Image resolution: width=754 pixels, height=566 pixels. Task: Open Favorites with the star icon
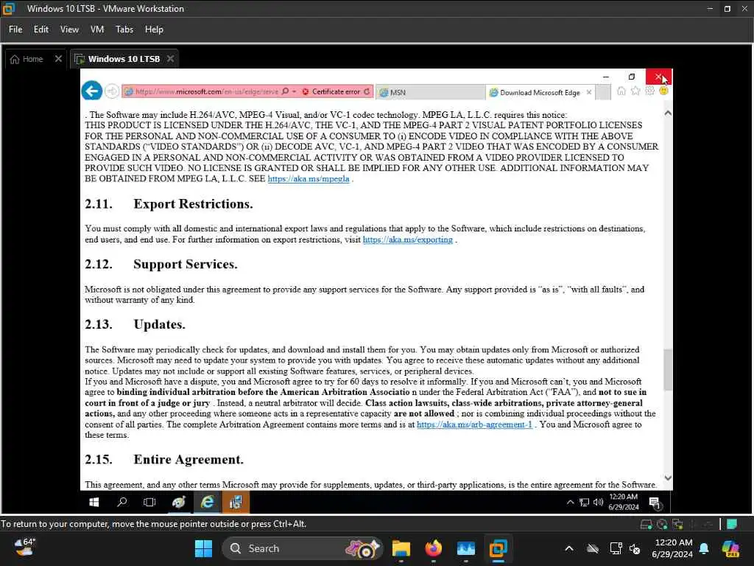635,91
